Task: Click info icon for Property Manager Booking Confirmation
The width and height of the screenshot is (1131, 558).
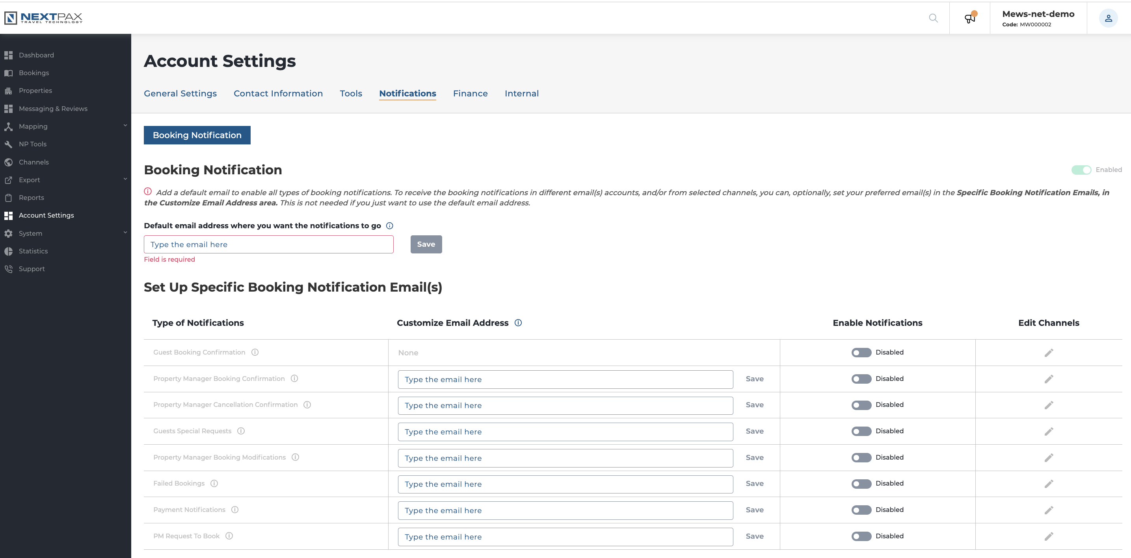Action: (x=294, y=379)
